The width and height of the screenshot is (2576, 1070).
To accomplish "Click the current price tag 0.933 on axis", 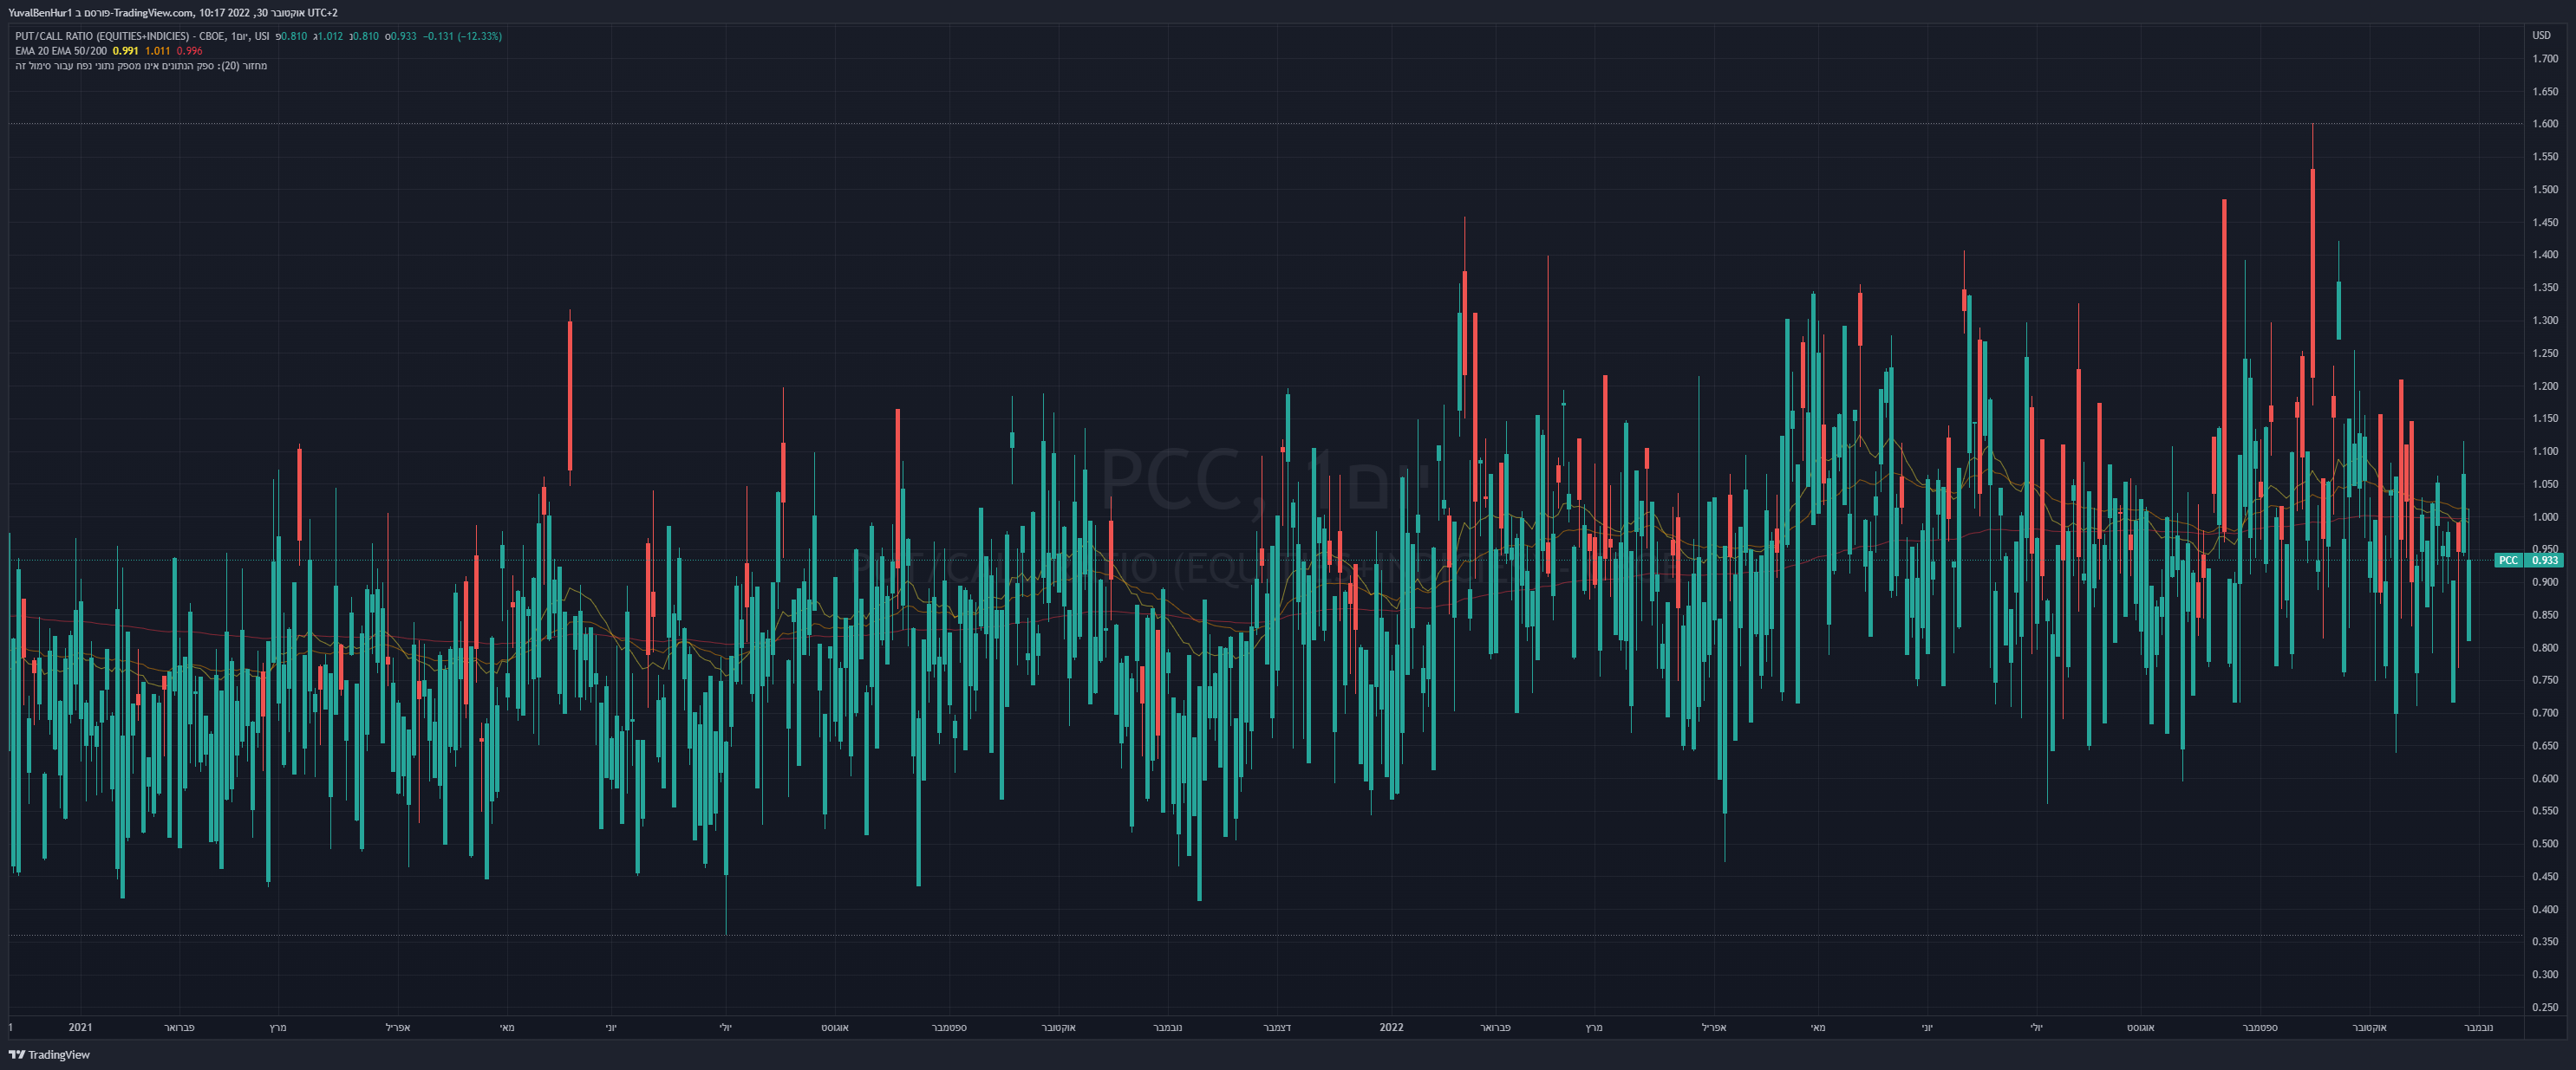I will 2545,561.
